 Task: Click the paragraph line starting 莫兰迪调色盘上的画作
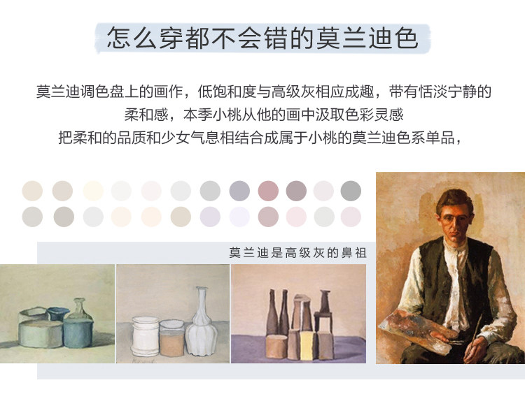click(x=263, y=92)
